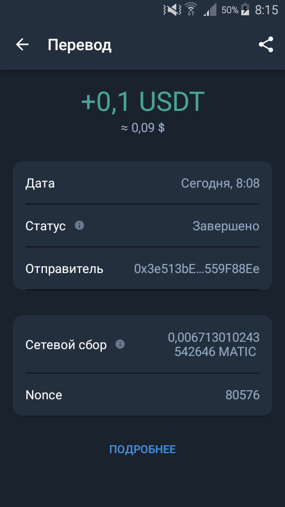
Task: Tap the cellular signal icon
Action: click(210, 11)
